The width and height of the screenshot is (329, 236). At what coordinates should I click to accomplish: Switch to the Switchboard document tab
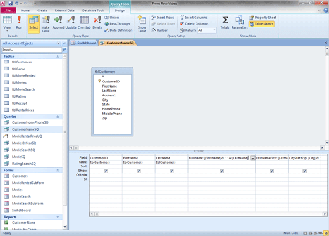[84, 43]
